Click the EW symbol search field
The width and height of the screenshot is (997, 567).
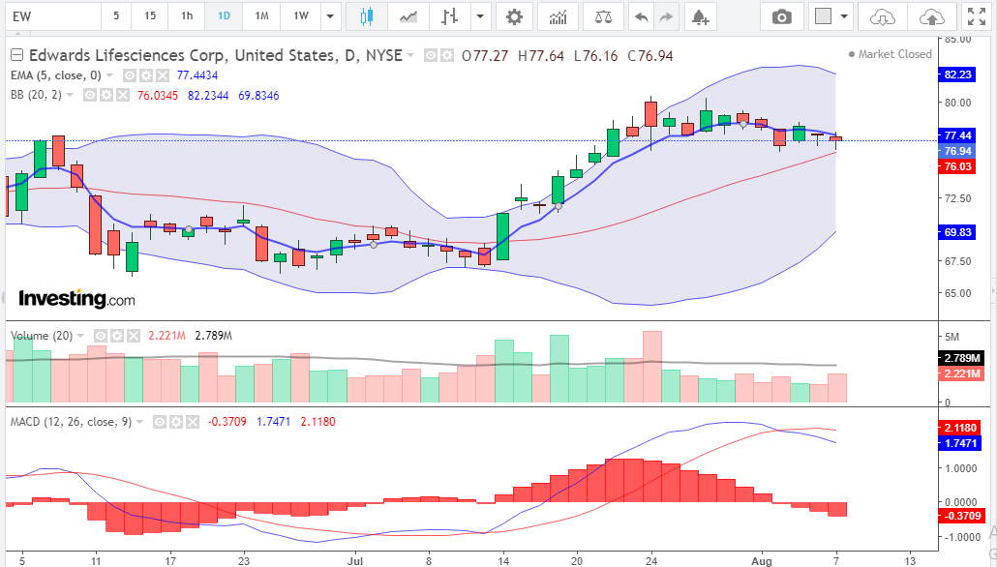pyautogui.click(x=53, y=16)
